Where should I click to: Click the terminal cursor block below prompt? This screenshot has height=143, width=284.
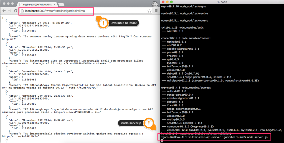(x=162, y=141)
